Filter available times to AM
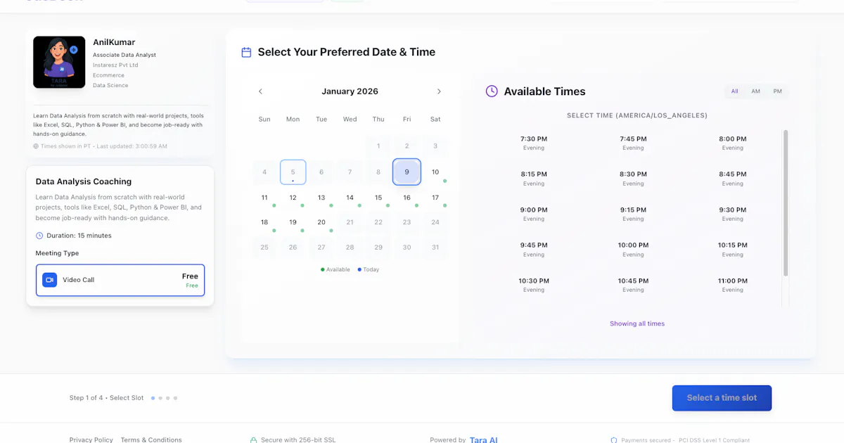 pos(755,91)
